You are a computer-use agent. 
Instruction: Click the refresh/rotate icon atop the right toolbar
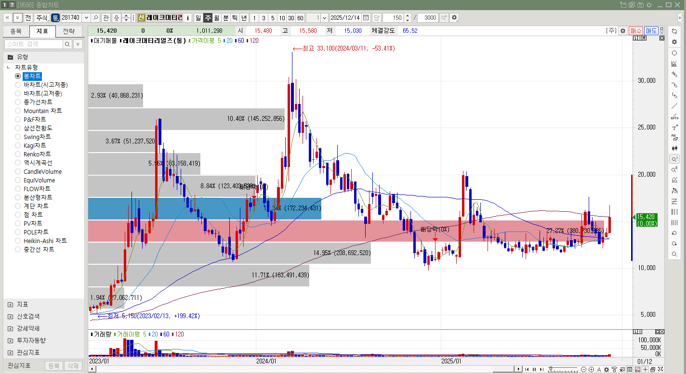[x=674, y=31]
